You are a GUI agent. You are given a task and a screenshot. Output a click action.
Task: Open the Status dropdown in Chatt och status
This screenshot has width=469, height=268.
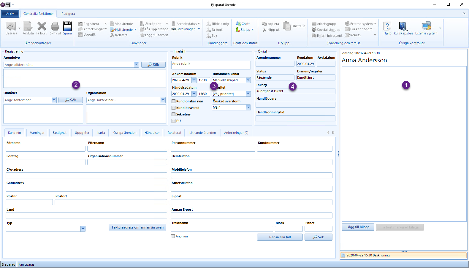245,30
